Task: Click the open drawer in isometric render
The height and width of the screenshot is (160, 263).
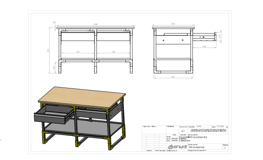Action: coord(54,114)
